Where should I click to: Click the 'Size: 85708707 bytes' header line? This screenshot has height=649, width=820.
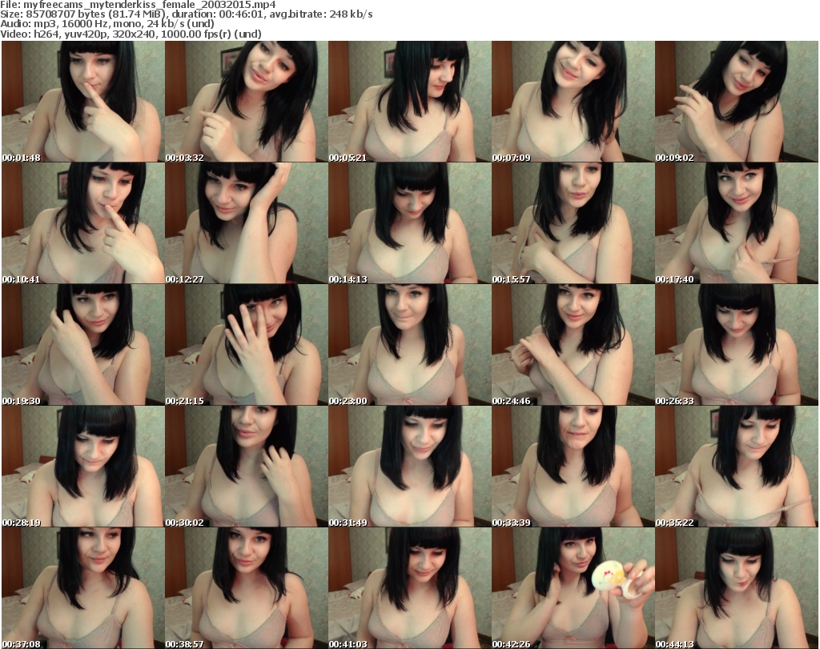187,14
